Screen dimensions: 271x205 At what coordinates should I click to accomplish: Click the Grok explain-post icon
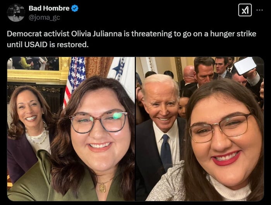(245, 10)
